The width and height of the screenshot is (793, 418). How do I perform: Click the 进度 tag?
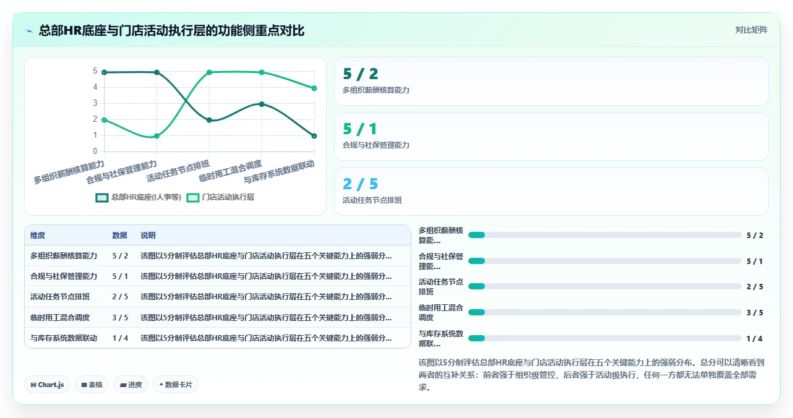tap(130, 385)
